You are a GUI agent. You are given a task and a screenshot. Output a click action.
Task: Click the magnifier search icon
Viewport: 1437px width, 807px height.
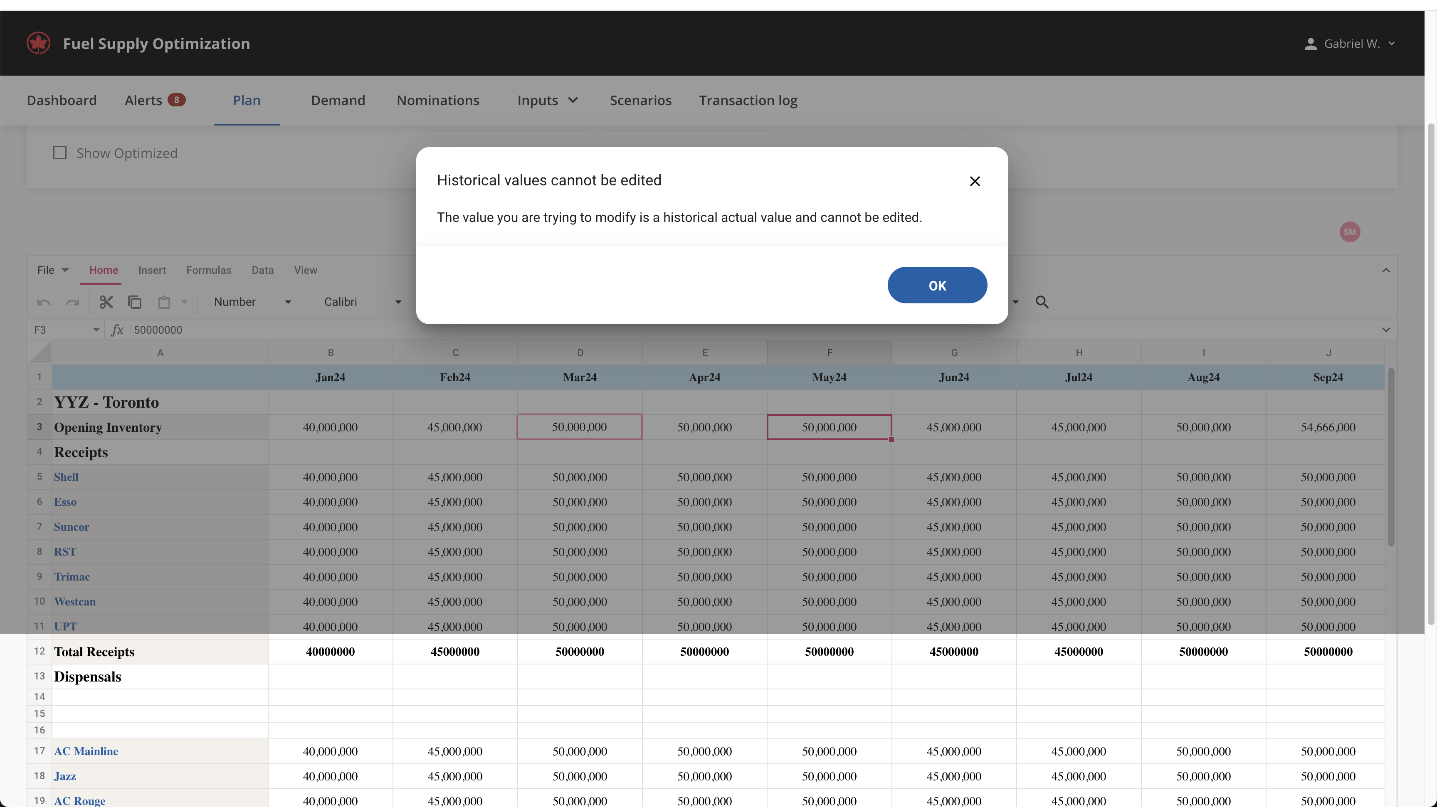(x=1042, y=302)
